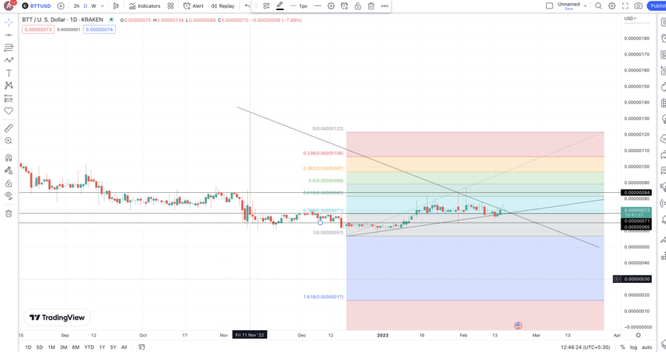This screenshot has height=352, width=666.
Task: Take a chart snapshot with camera icon
Action: tap(638, 5)
